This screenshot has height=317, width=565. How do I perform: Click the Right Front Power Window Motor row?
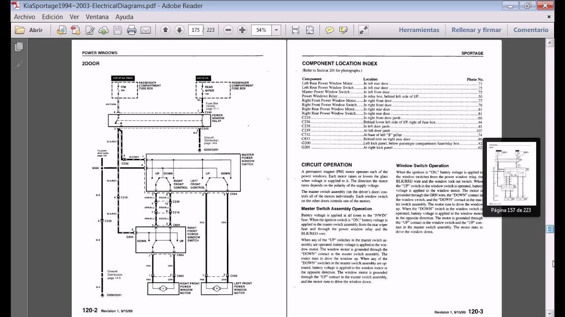pos(392,101)
